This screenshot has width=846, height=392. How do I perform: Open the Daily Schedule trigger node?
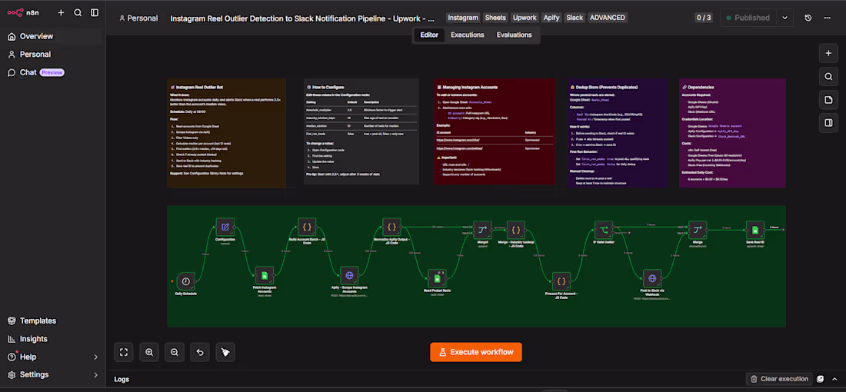185,281
